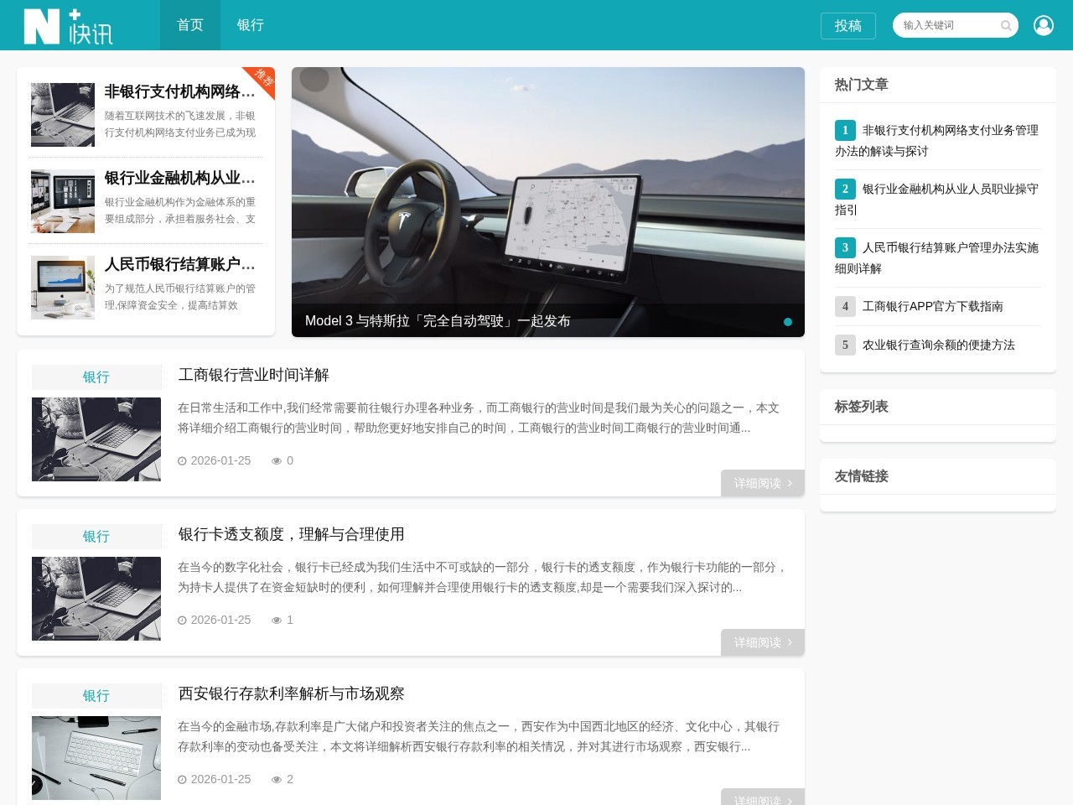Select the 首页 navigation tab
This screenshot has width=1073, height=805.
(x=190, y=25)
